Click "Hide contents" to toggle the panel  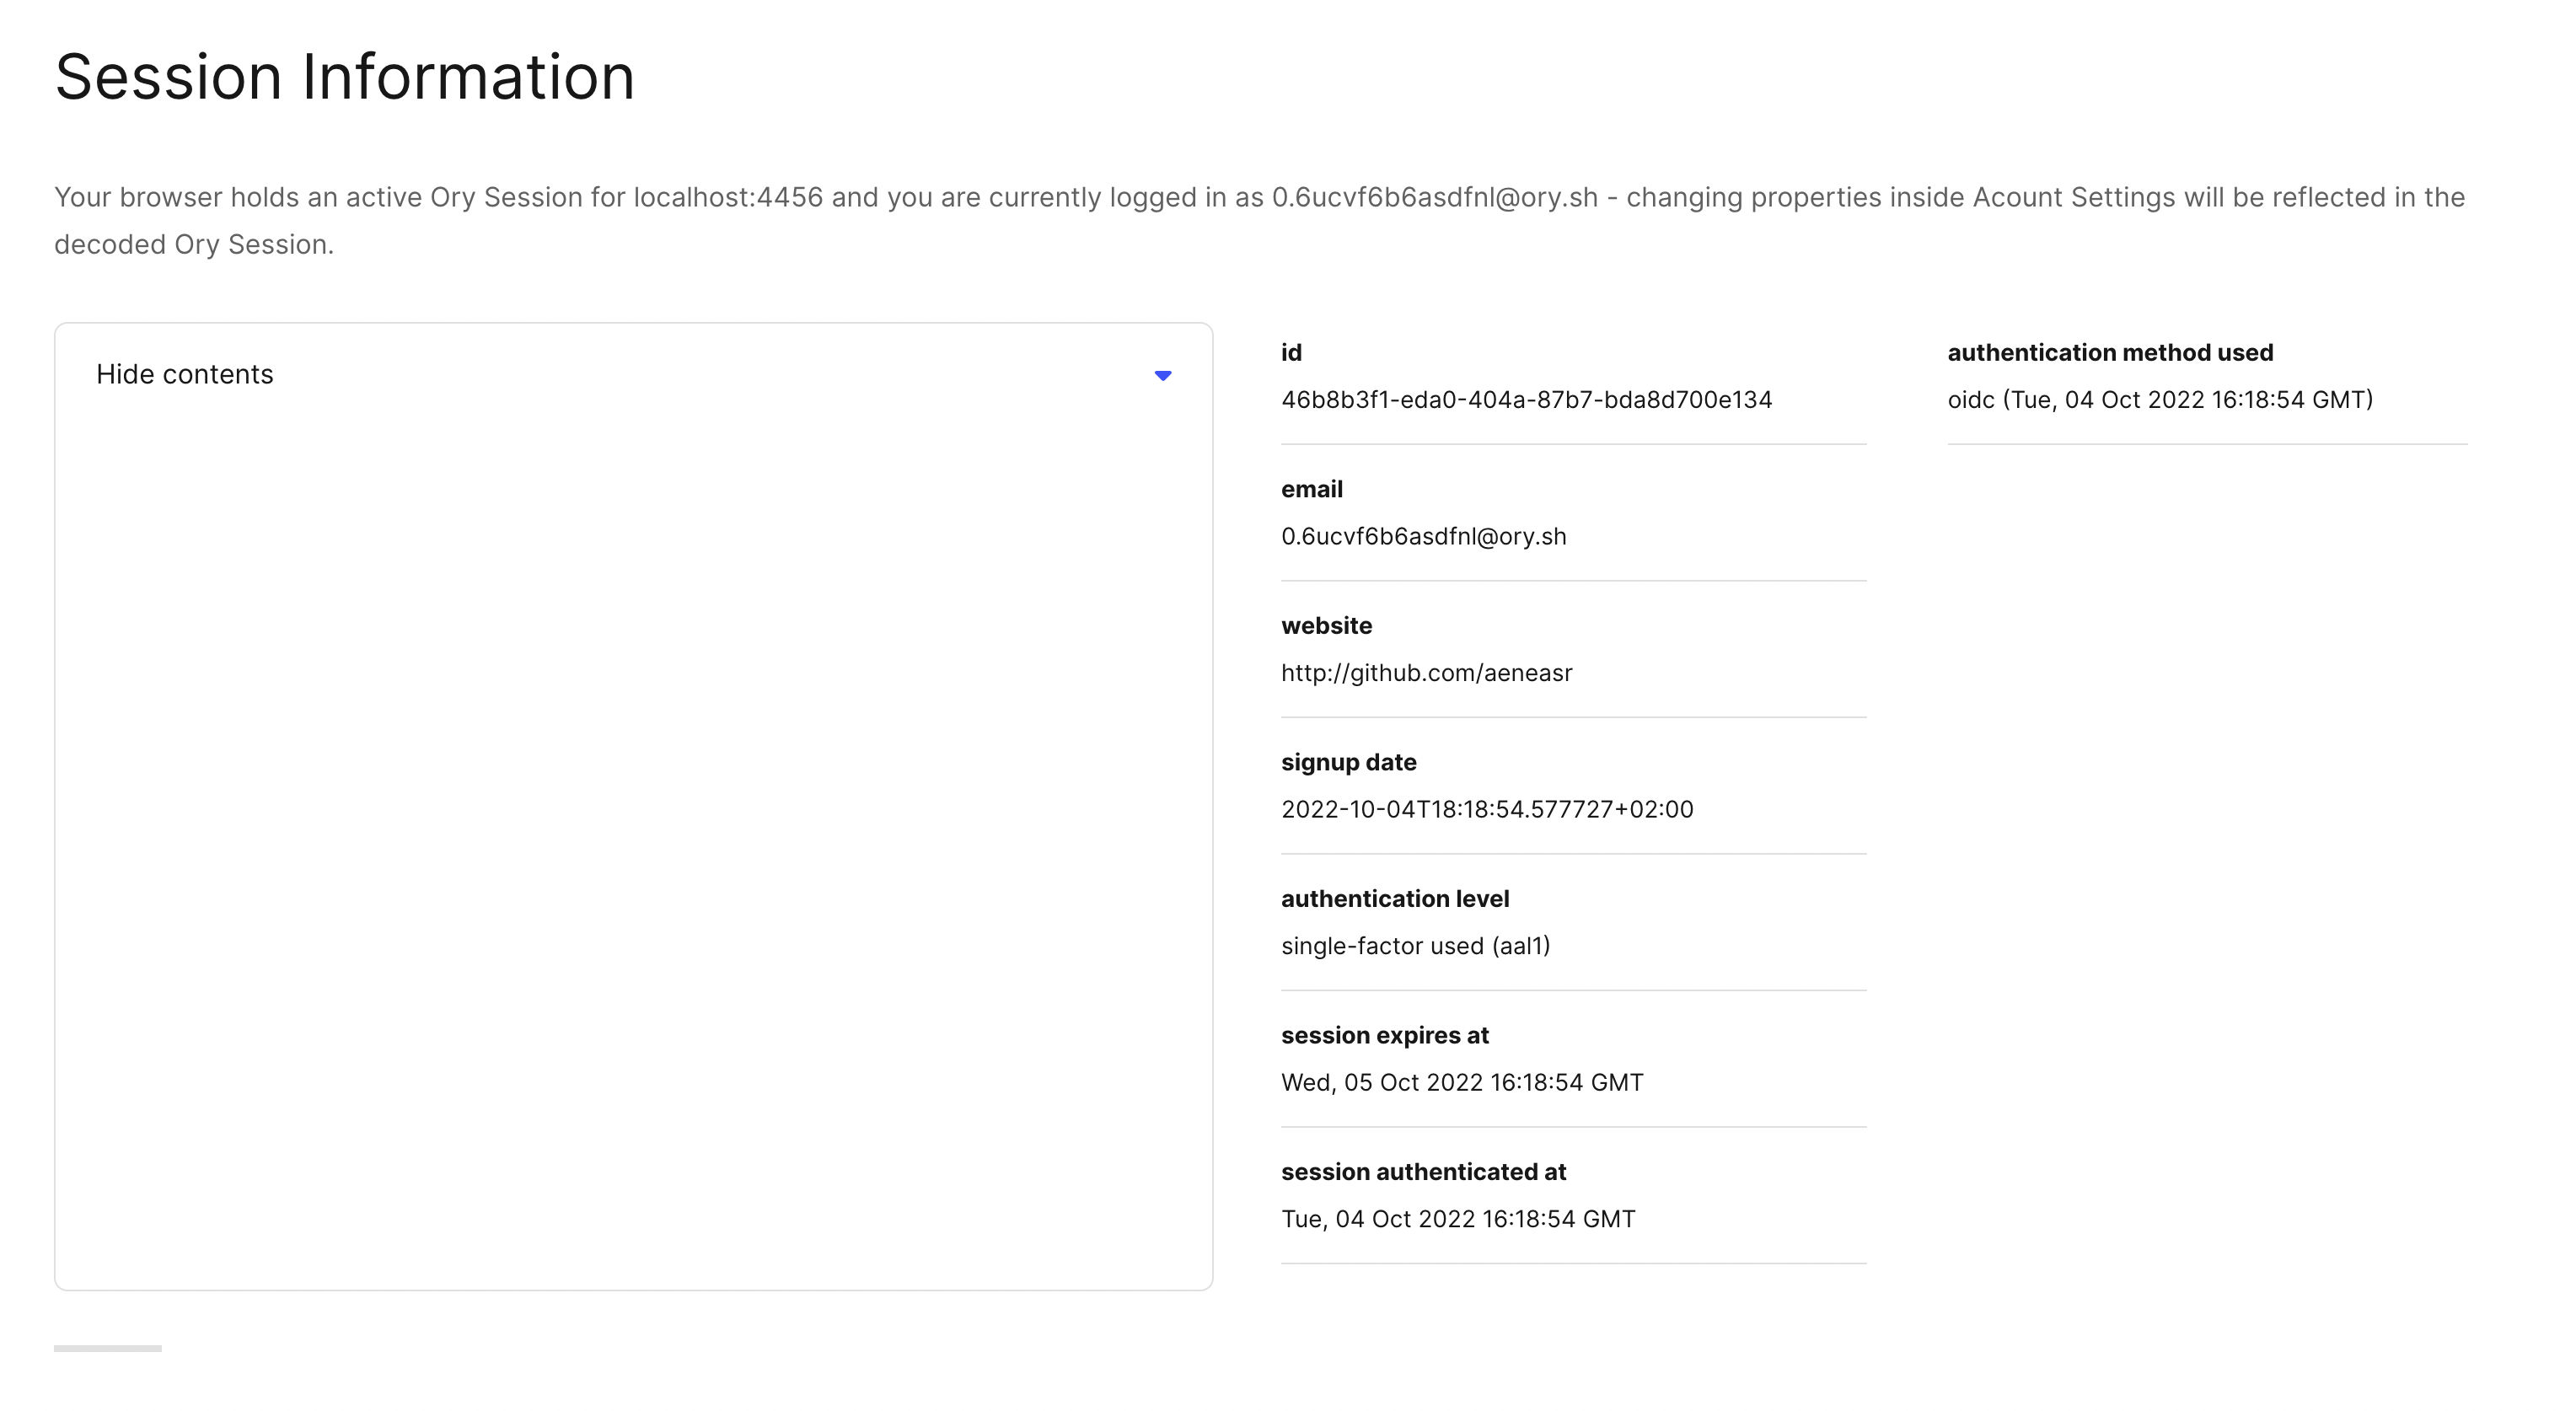[184, 374]
